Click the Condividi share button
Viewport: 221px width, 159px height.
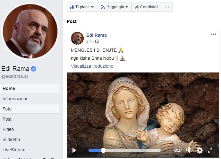(146, 7)
